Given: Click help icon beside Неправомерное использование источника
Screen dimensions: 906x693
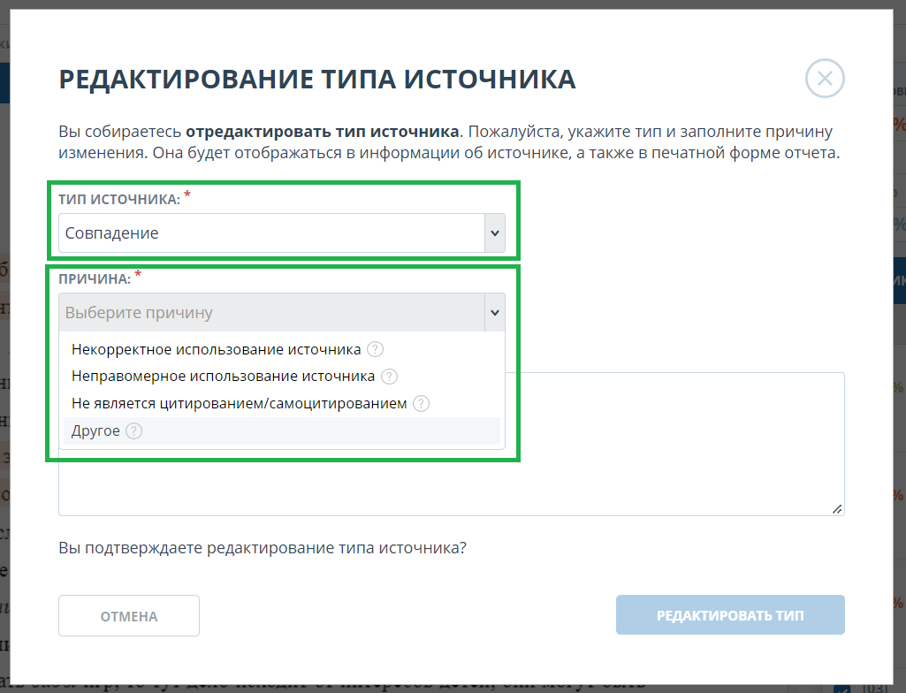Looking at the screenshot, I should click(x=389, y=377).
